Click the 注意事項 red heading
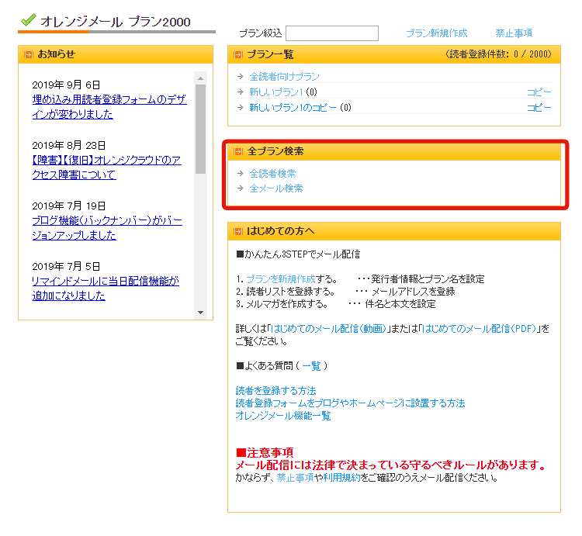This screenshot has height=536, width=582. point(265,452)
